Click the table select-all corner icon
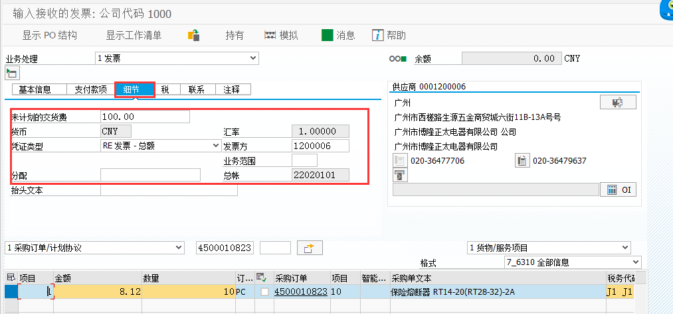This screenshot has height=314, width=673. tap(11, 278)
